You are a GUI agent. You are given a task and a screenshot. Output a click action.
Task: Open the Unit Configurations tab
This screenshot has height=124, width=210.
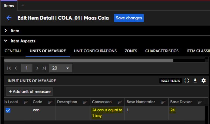point(95,51)
